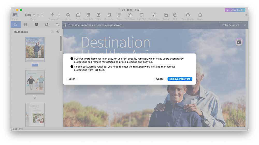Open the Fill & Sign tool

tap(130, 15)
